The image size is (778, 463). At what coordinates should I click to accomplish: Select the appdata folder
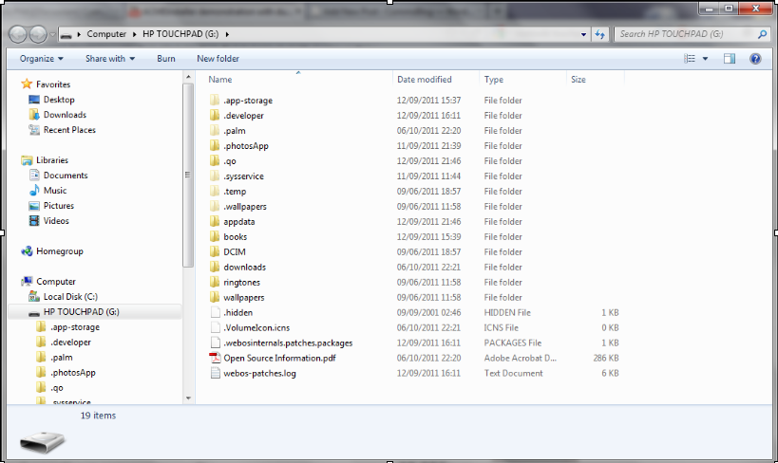[239, 222]
